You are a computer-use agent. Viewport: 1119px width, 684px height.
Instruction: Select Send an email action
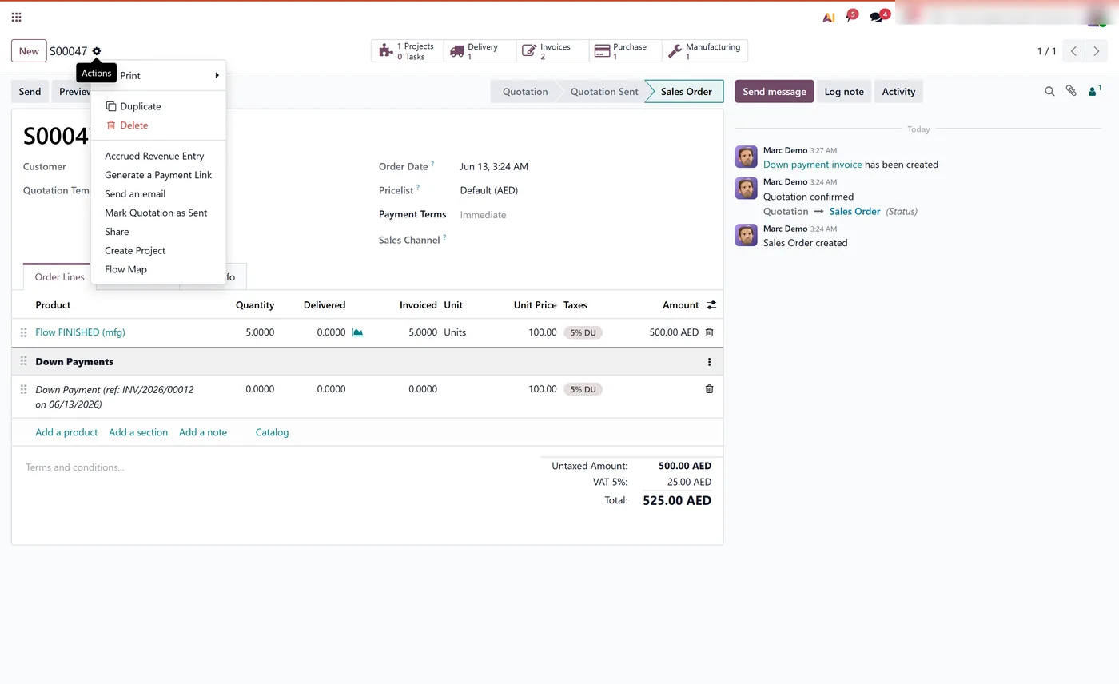coord(158,193)
